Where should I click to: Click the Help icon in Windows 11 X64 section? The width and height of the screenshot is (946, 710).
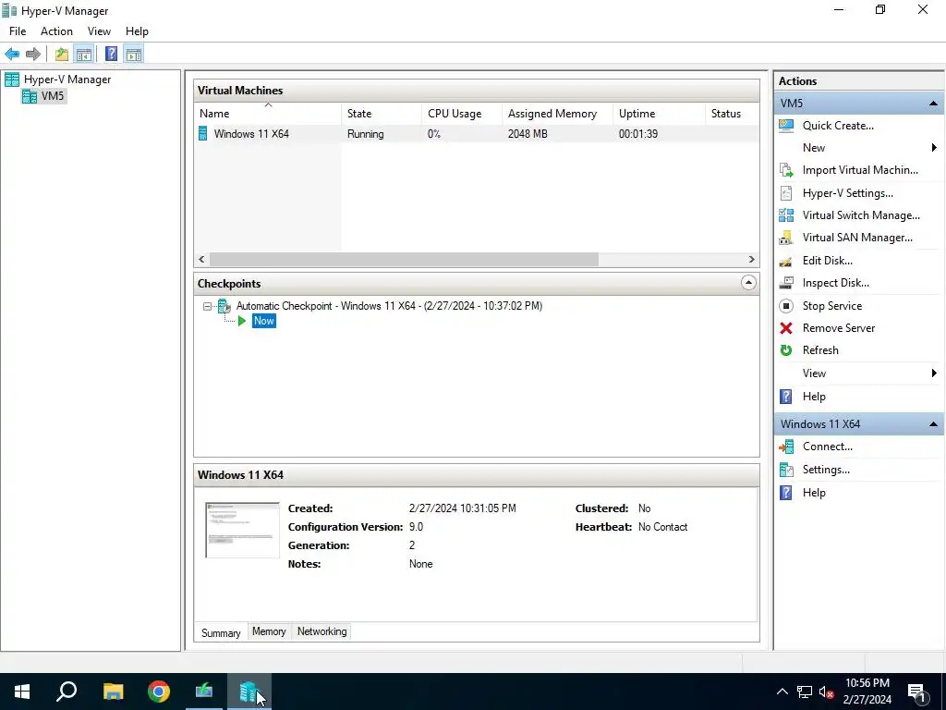pos(786,493)
